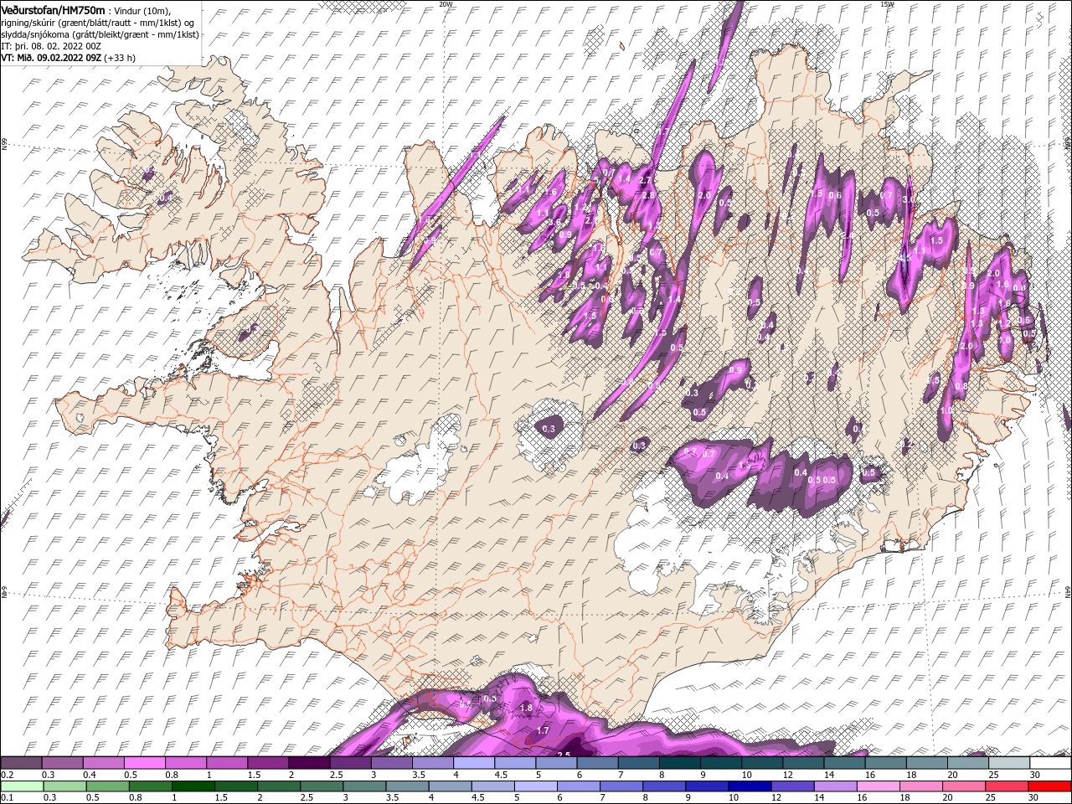Click the 0.2 swatch in the upper snow scale
Image resolution: width=1072 pixels, height=804 pixels.
[21, 763]
